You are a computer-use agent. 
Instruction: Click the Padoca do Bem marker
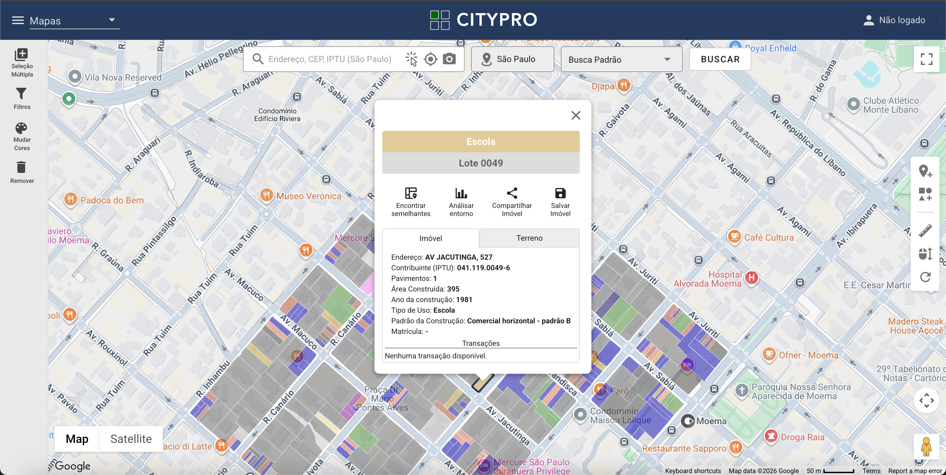[70, 199]
